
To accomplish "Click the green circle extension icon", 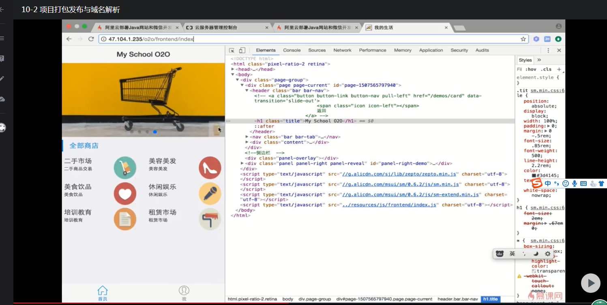I will (x=558, y=39).
